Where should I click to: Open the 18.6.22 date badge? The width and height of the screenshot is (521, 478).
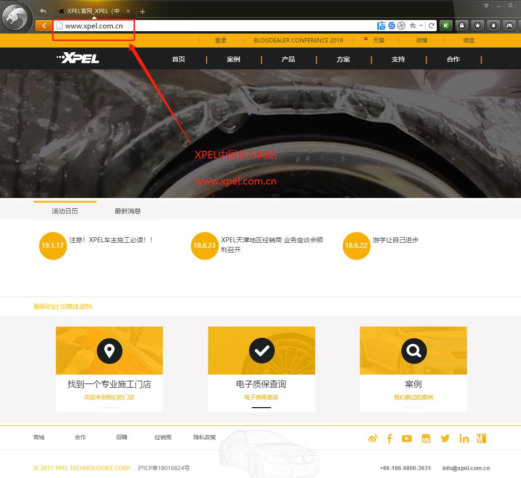click(356, 246)
